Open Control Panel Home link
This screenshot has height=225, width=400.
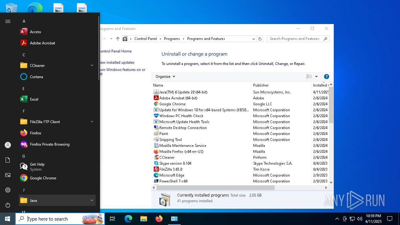pos(116,51)
